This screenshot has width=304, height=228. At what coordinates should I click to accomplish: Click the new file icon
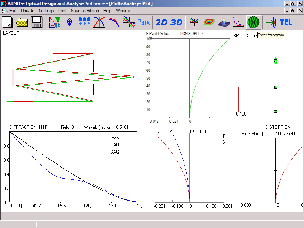8,22
